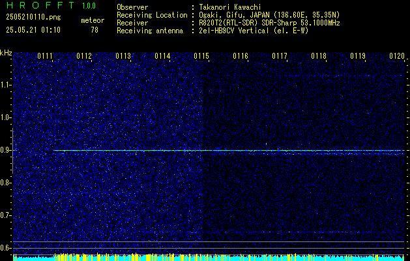
Task: Click frequency axis label 0.7
Action: pyautogui.click(x=5, y=215)
